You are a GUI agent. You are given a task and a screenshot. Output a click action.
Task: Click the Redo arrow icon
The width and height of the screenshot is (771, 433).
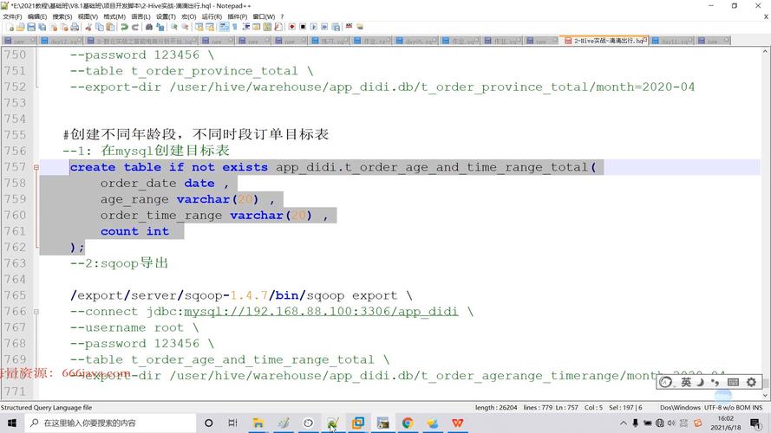134,27
